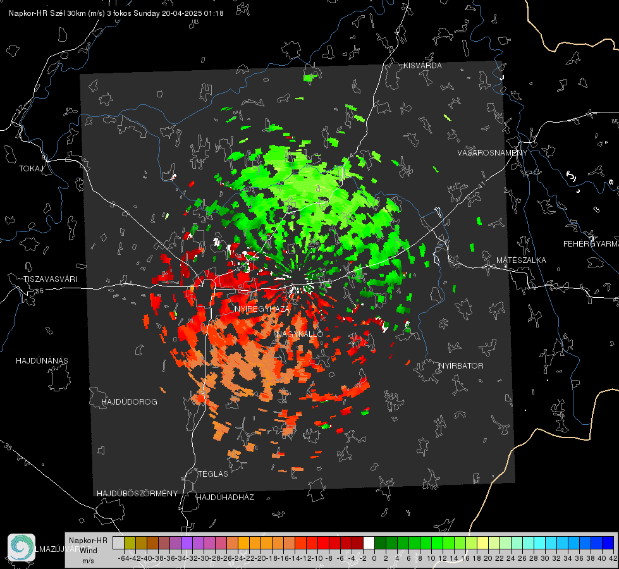
Task: Click the FEHÉRGYARMAT label at right edge
Action: pyautogui.click(x=591, y=244)
